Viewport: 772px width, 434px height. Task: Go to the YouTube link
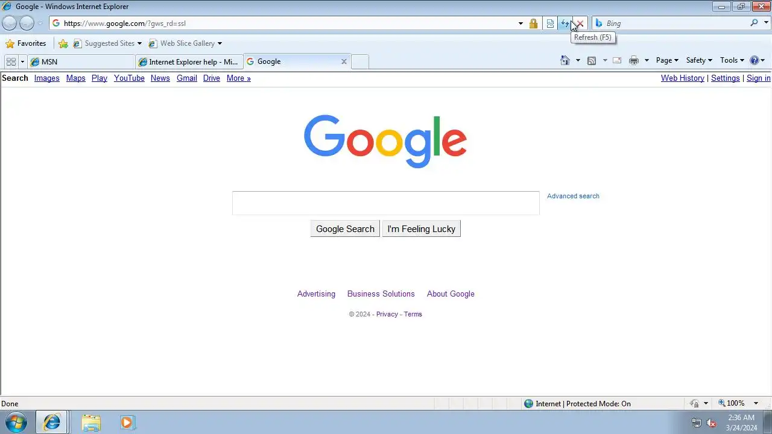tap(129, 78)
